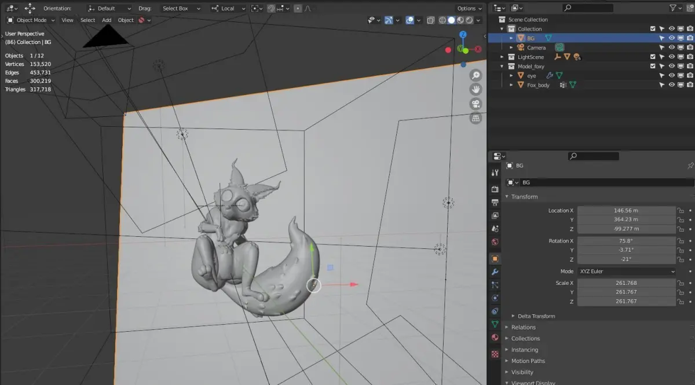
Task: Click the viewport Zoom magnifier gizmo
Action: (476, 75)
